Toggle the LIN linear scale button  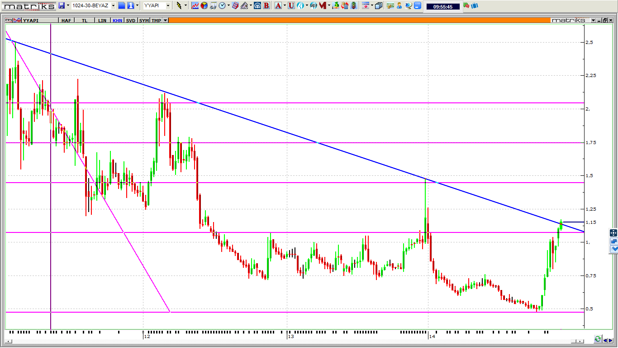pos(102,20)
